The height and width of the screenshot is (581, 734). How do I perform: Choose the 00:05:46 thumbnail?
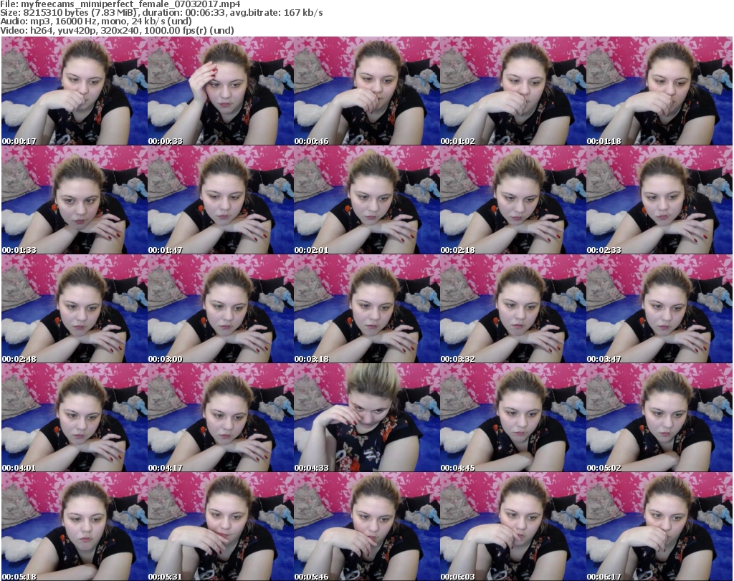click(x=366, y=527)
